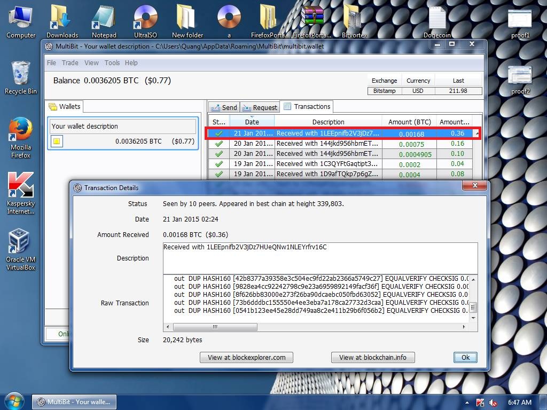Open the Tools menu
The image size is (547, 410).
(112, 62)
